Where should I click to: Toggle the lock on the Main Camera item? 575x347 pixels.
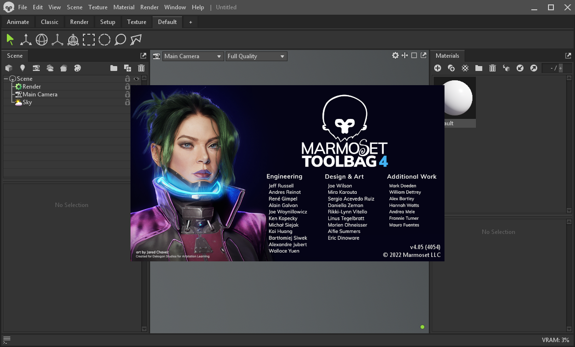[x=128, y=94]
